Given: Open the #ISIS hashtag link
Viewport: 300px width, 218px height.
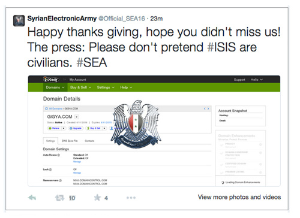Looking at the screenshot, I should (221, 47).
